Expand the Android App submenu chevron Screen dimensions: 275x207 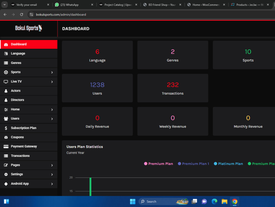pyautogui.click(x=52, y=184)
